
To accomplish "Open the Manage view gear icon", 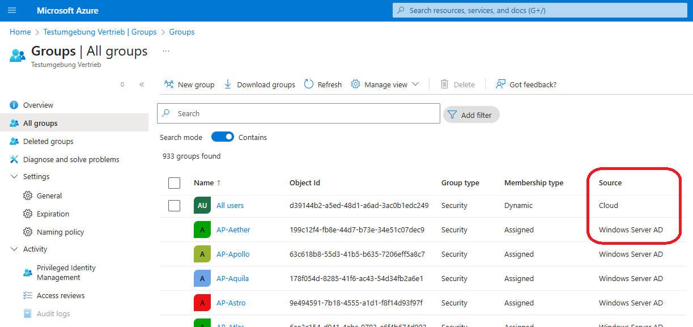I will [x=355, y=84].
